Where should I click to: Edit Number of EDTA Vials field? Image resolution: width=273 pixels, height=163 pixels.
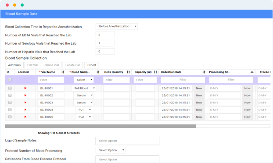(105, 35)
